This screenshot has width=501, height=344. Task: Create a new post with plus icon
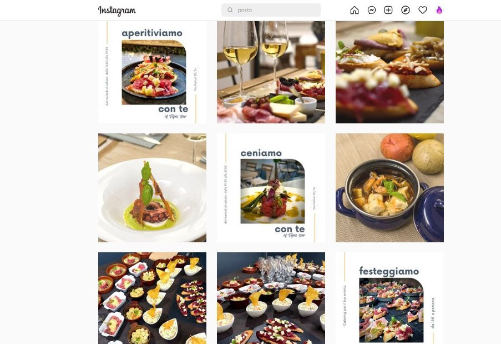coord(388,10)
